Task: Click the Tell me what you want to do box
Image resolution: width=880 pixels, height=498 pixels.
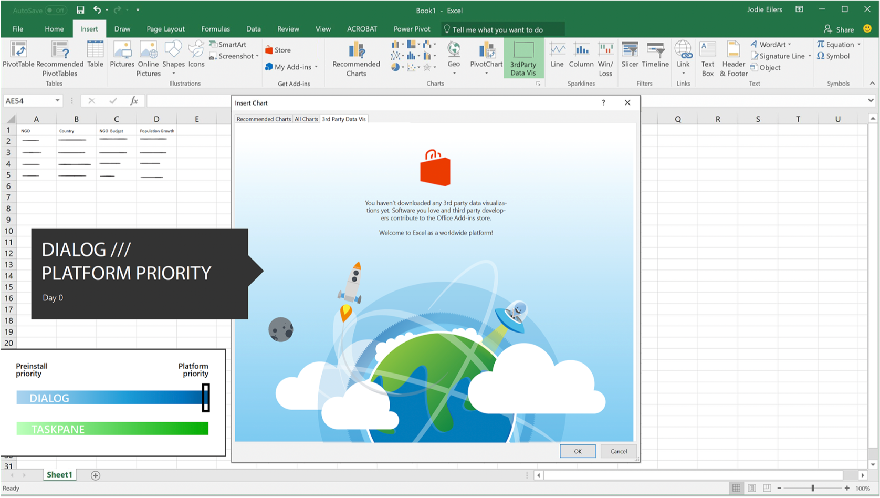Action: (x=502, y=29)
